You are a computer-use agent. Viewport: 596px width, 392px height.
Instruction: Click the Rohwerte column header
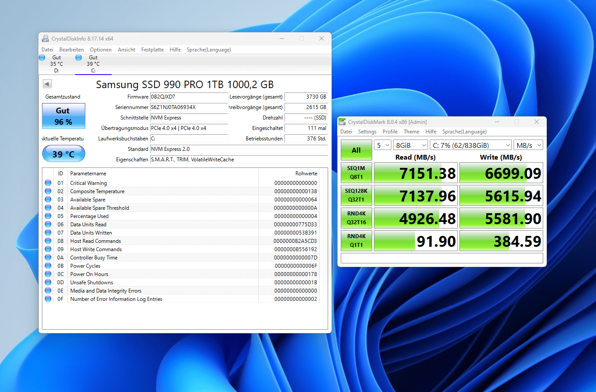pyautogui.click(x=306, y=174)
